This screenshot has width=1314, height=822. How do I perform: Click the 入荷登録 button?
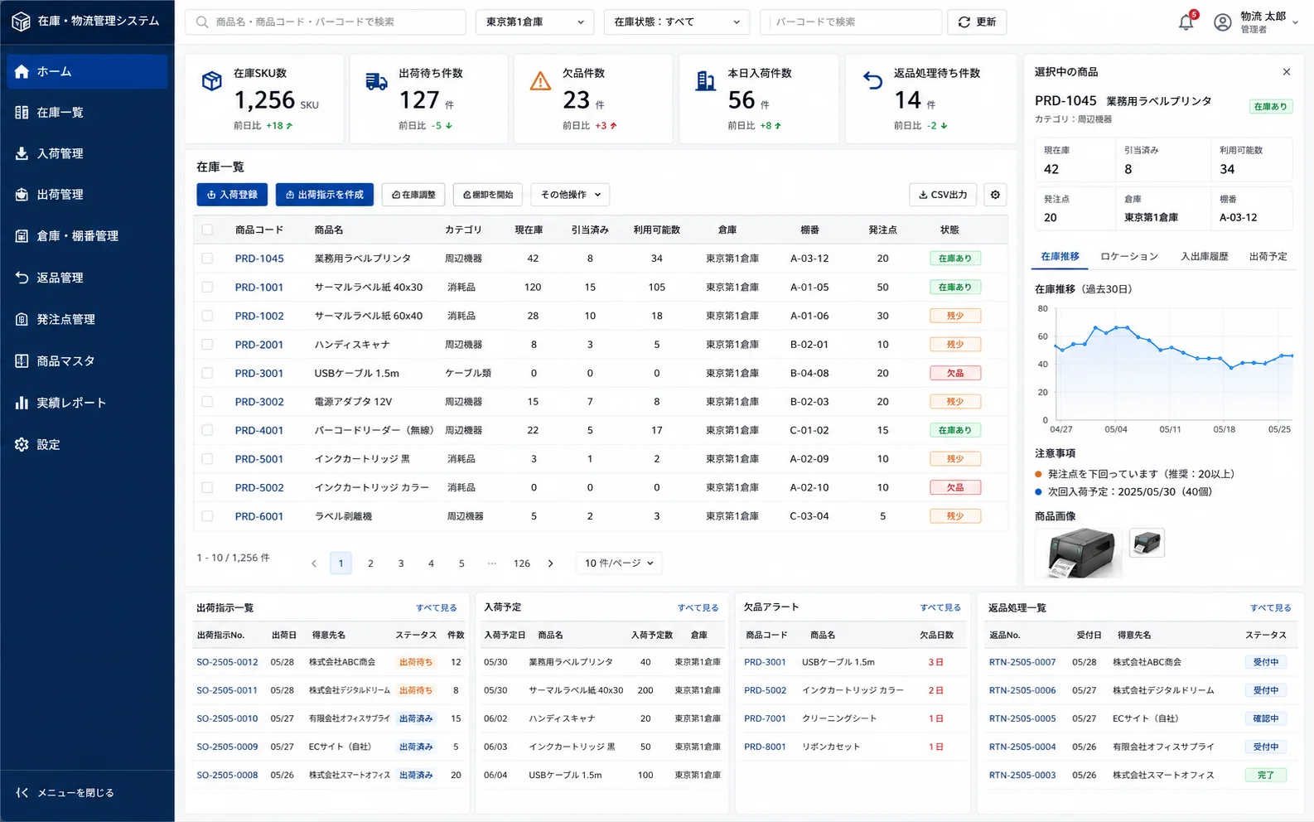[x=232, y=195]
